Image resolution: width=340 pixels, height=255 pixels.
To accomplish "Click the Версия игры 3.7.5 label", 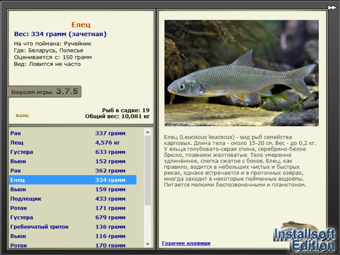I will [x=45, y=91].
